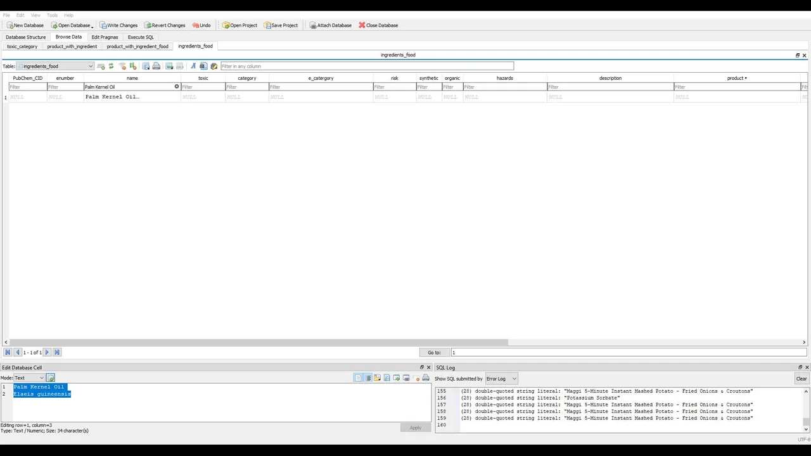Screen dimensions: 811x456
Task: Click Attach Database in the toolbar
Action: click(x=330, y=25)
